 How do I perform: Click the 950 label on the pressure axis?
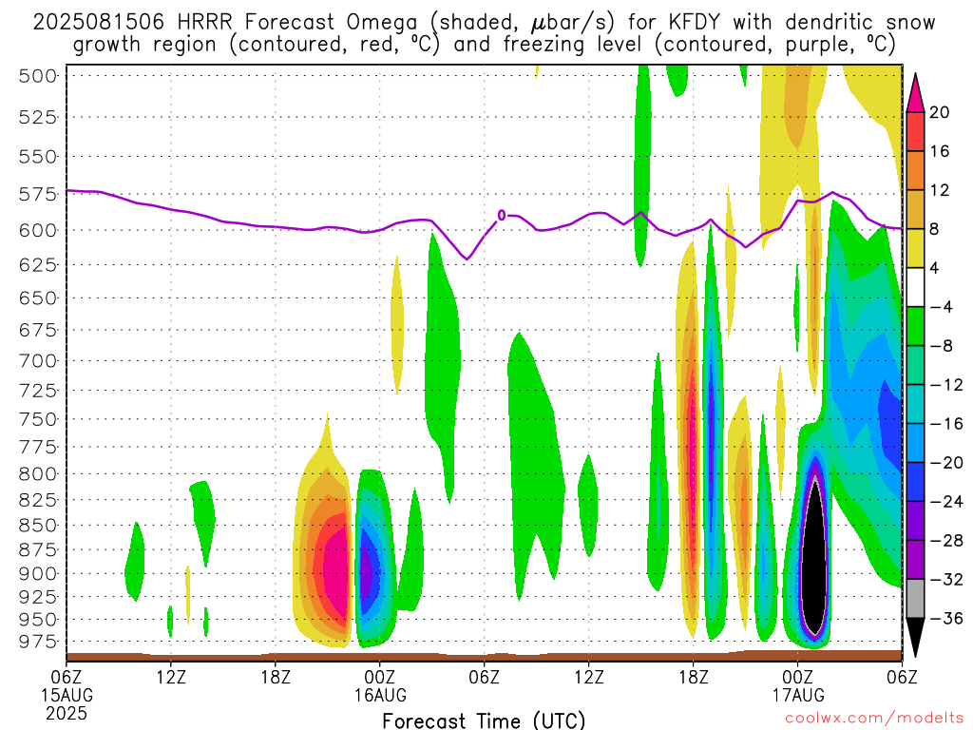[38, 620]
